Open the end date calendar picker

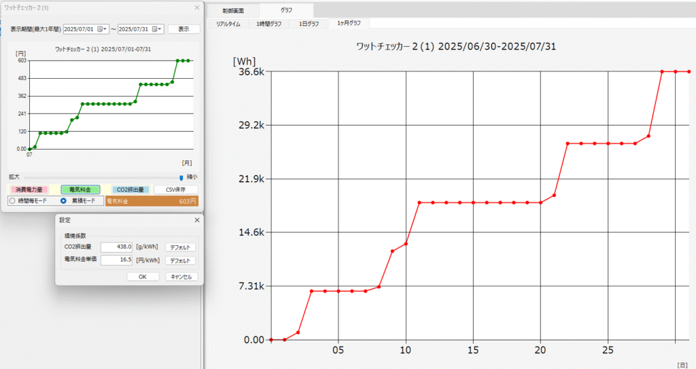click(x=157, y=29)
